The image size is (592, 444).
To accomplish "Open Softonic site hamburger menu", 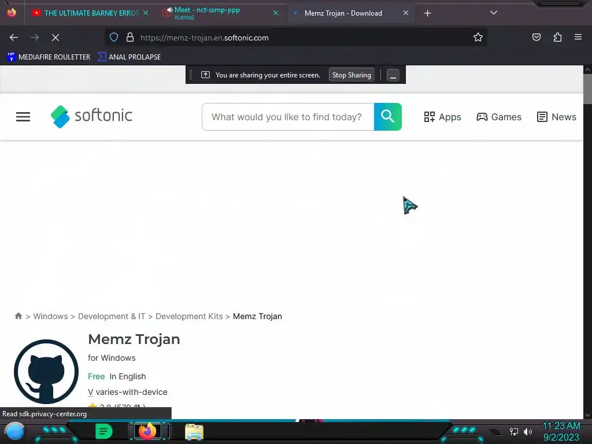I will [x=23, y=117].
